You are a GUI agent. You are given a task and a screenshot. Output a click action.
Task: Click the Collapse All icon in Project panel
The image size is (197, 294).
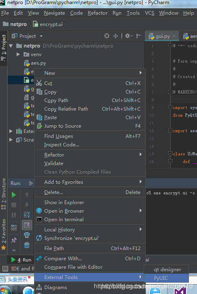pyautogui.click(x=115, y=36)
